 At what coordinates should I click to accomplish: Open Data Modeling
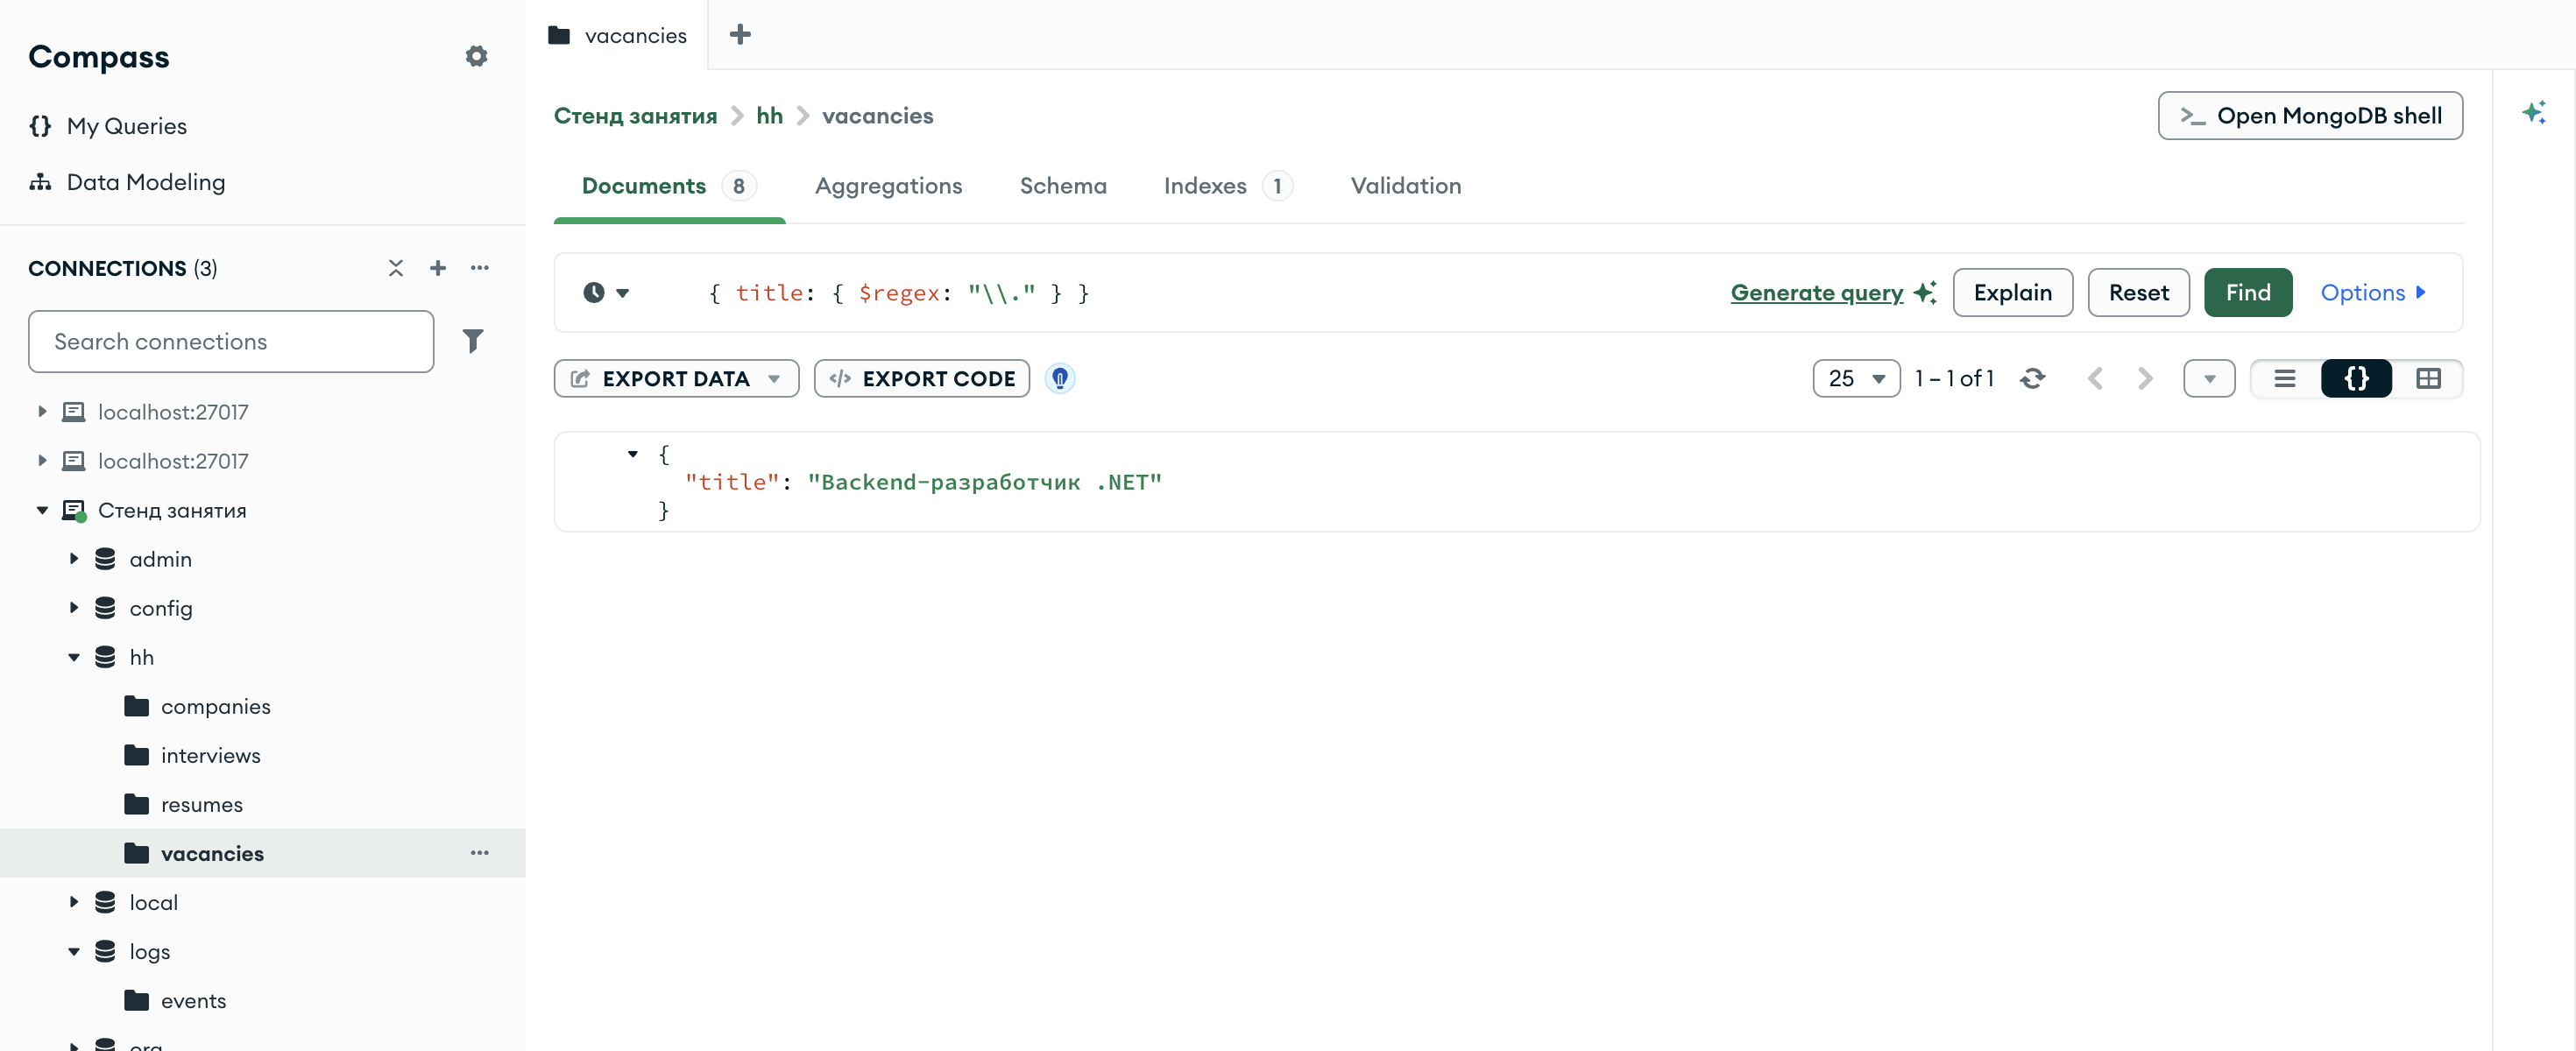127,182
